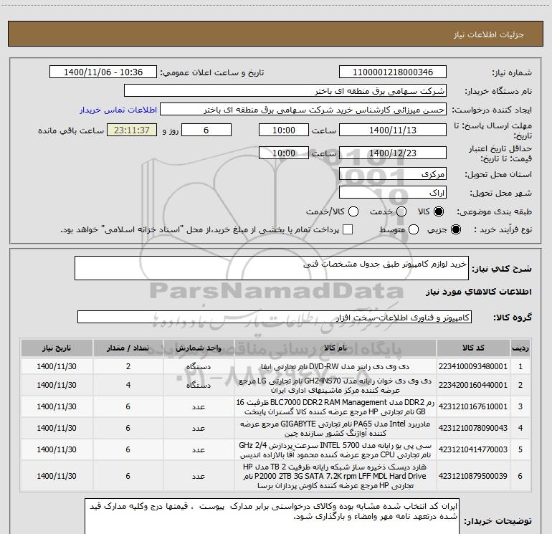Click DVD-RW writer product name cell
This screenshot has width=552, height=534.
click(x=336, y=366)
